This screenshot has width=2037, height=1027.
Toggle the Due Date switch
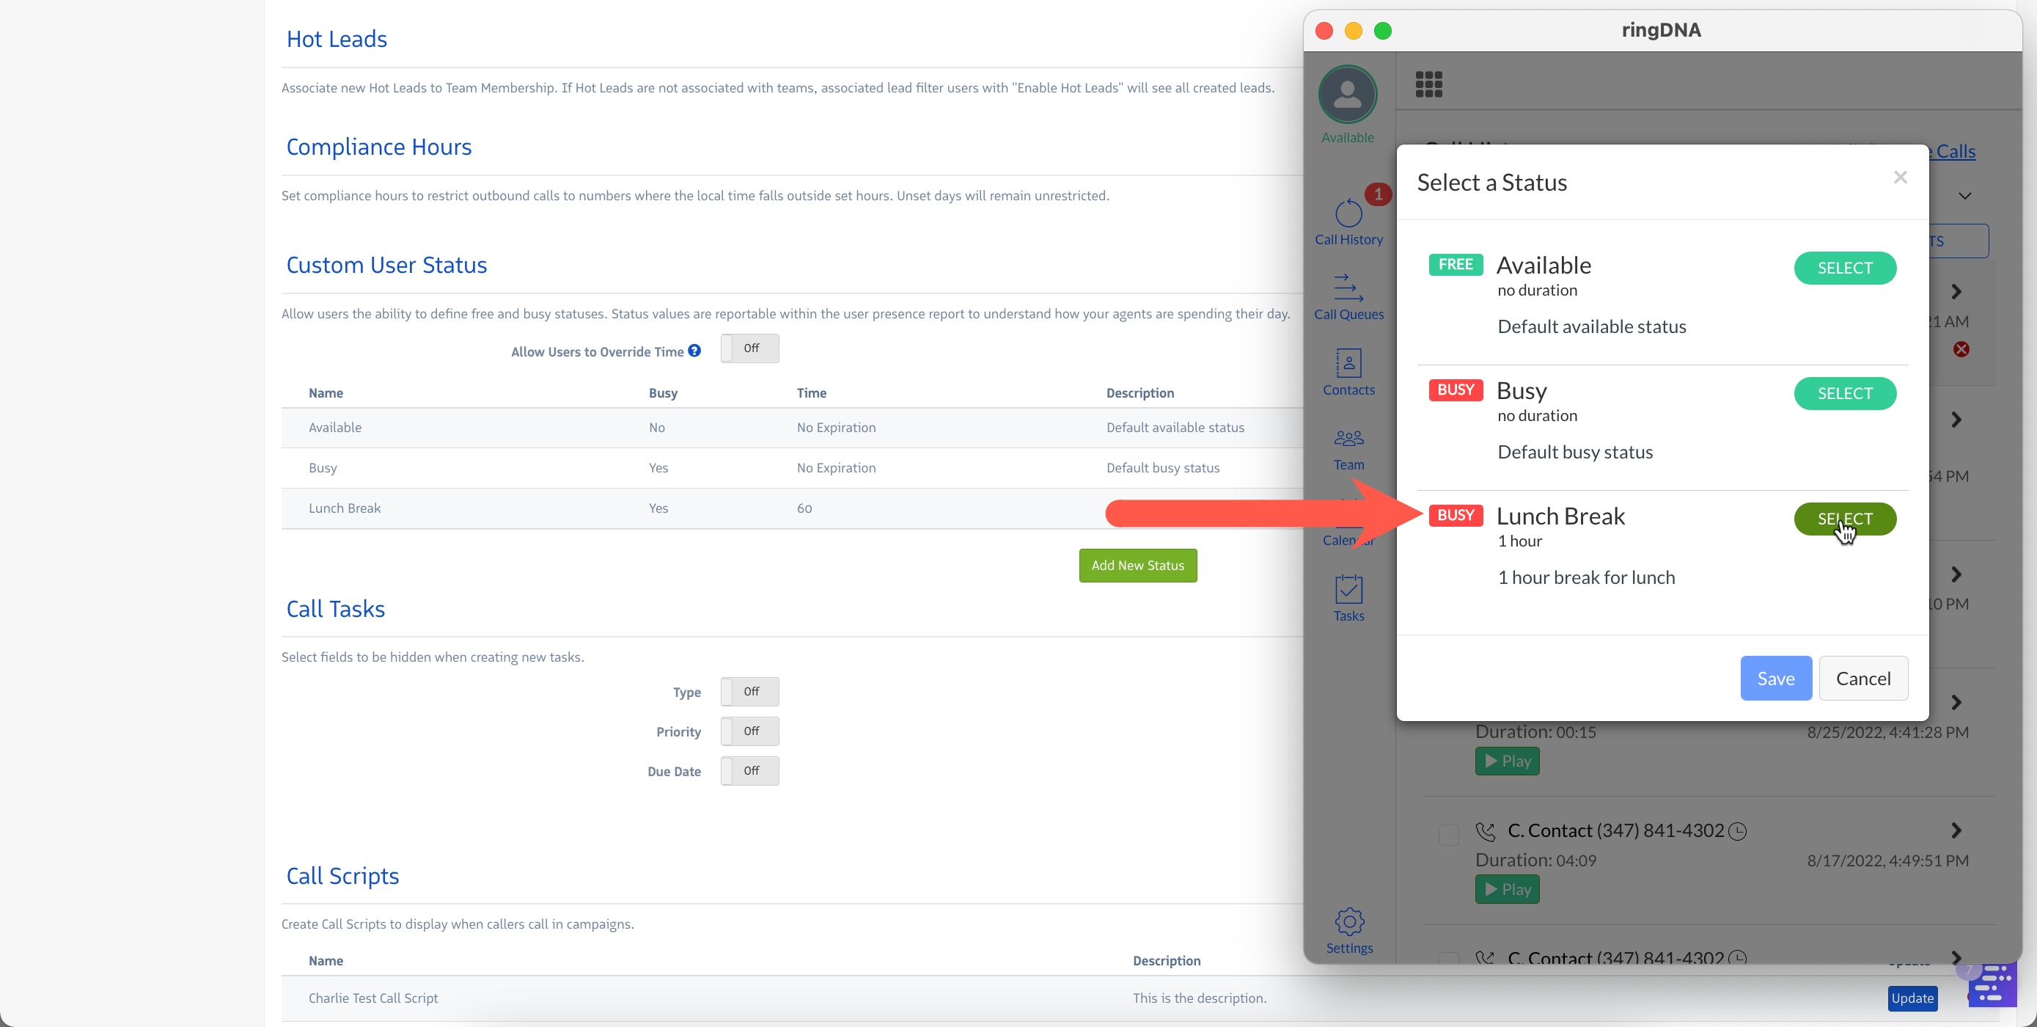click(x=749, y=771)
